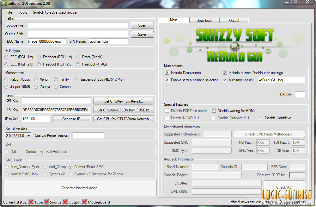Click Get CPUKey/CFLDV from FUSE.txt
Screen dimensions: 316x207
click(123, 110)
